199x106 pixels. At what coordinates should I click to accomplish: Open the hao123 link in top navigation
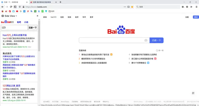click(53, 17)
